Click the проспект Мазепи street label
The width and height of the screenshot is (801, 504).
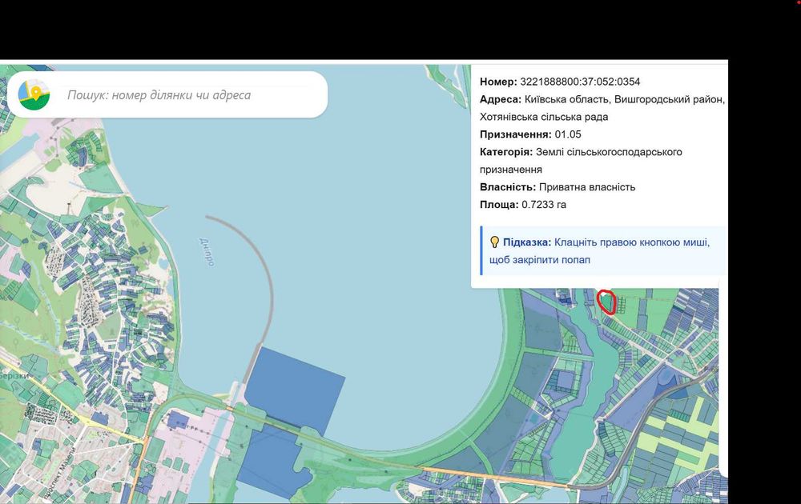point(59,474)
